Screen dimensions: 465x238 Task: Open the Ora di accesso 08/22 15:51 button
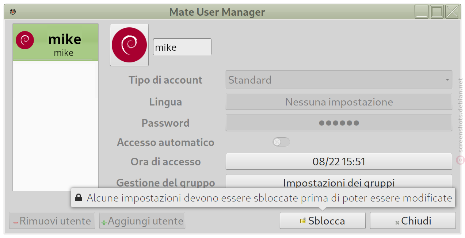[339, 161]
